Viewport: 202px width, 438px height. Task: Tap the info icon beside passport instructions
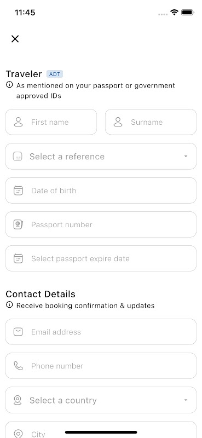[x=9, y=85]
